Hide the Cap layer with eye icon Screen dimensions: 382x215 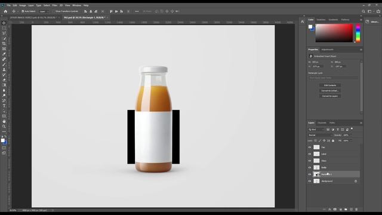pyautogui.click(x=310, y=148)
